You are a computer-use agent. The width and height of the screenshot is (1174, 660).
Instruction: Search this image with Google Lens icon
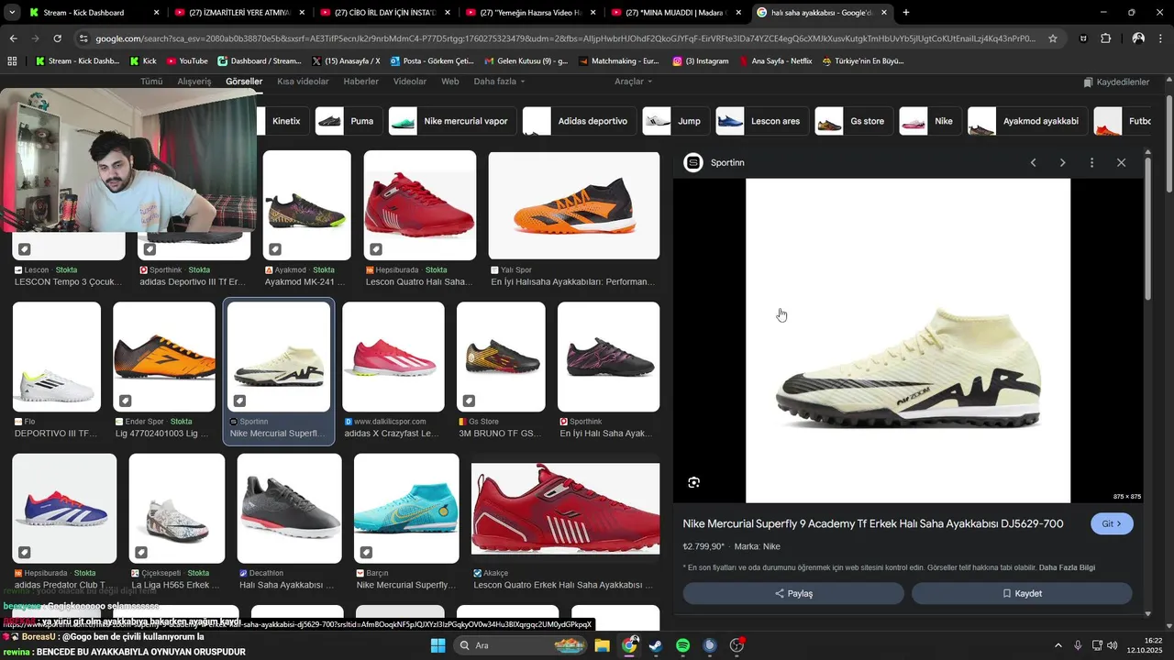694,482
